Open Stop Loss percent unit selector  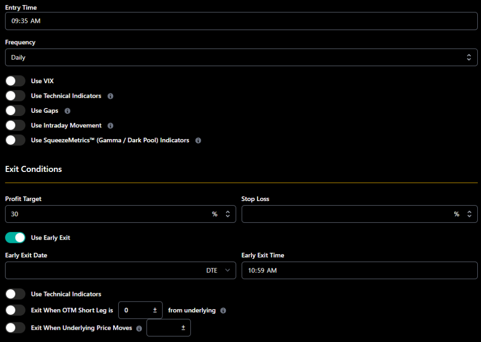[x=462, y=214]
